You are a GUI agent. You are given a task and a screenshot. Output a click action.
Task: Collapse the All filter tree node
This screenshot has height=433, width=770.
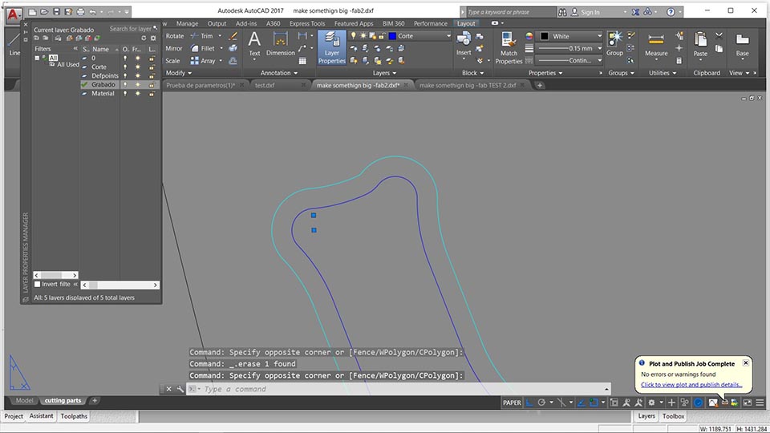37,58
